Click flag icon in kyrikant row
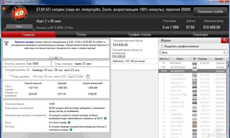The width and height of the screenshot is (230, 138). pyautogui.click(x=195, y=75)
